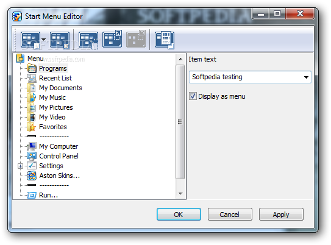331x245 pixels.
Task: Open the add item dropdown arrow in toolbar
Action: click(44, 40)
